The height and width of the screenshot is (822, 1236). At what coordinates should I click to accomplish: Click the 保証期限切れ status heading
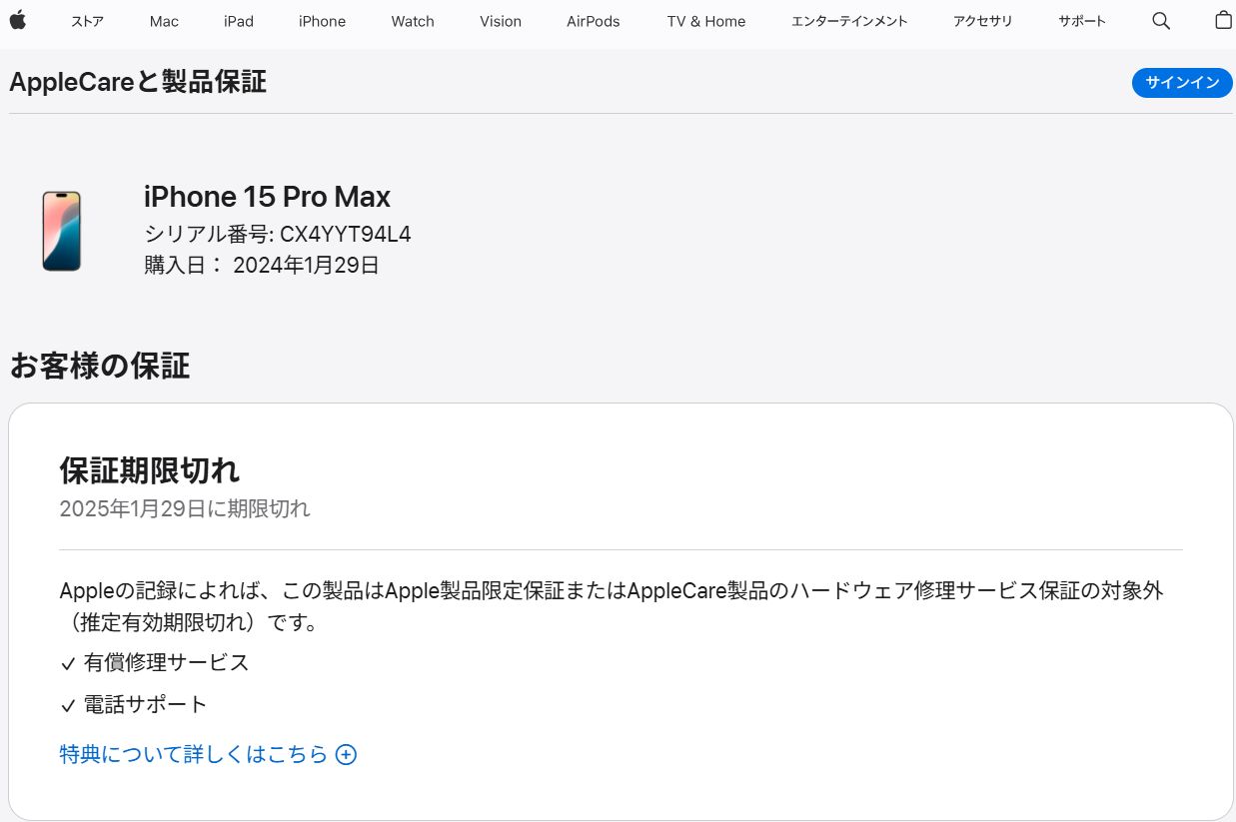pyautogui.click(x=150, y=469)
